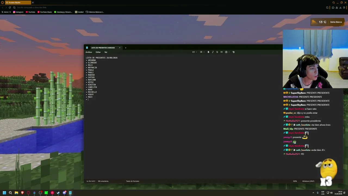Click the 100% zoom level in status bar
Image resolution: width=348 pixels, height=196 pixels.
pos(295,181)
